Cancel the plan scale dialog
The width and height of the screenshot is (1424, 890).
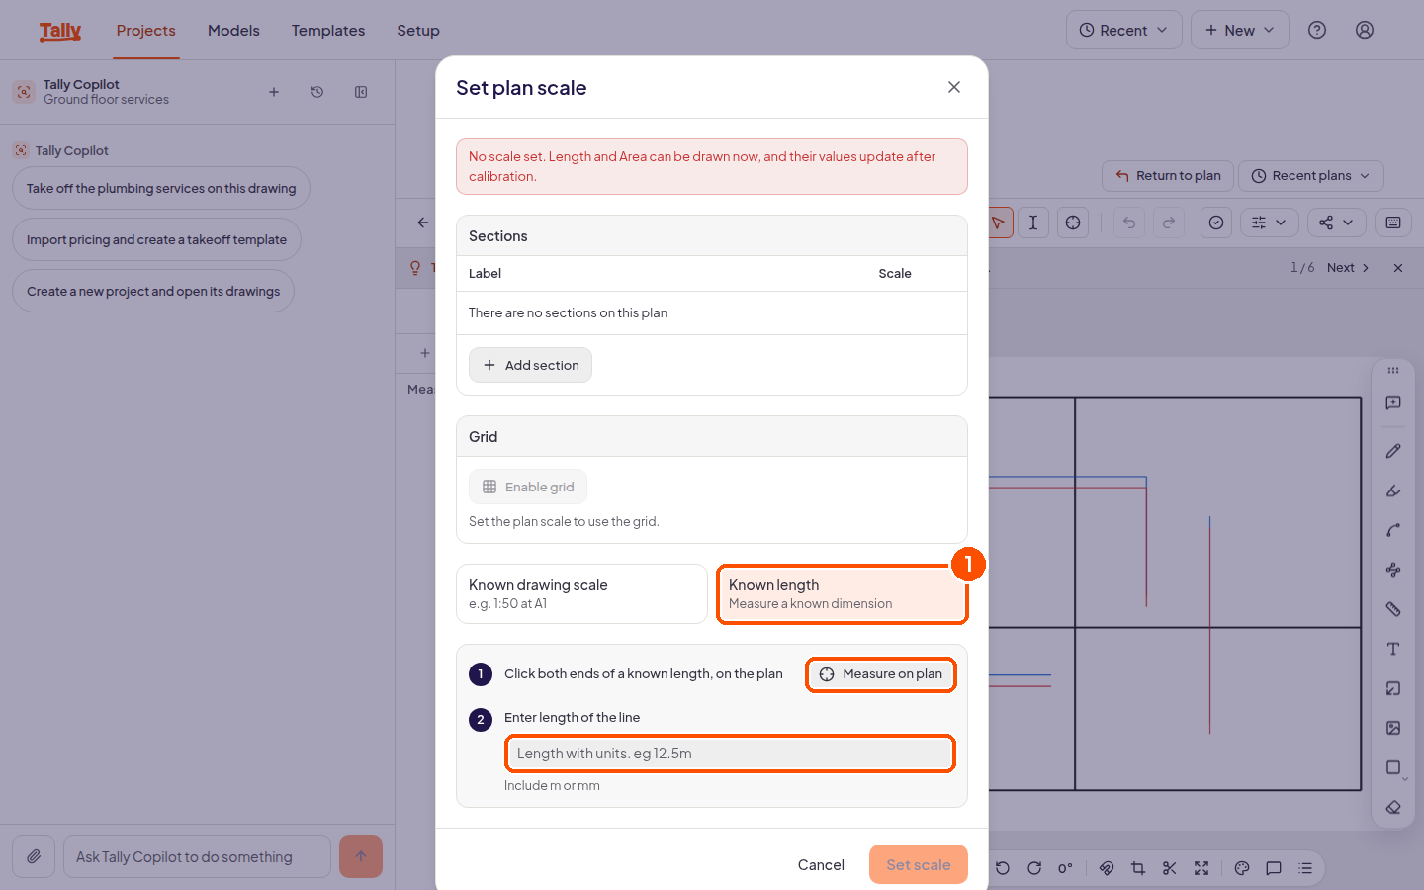(821, 864)
